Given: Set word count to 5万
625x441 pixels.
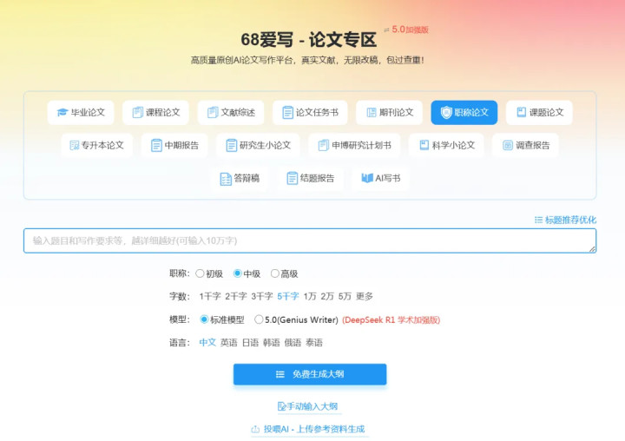Looking at the screenshot, I should (x=345, y=296).
